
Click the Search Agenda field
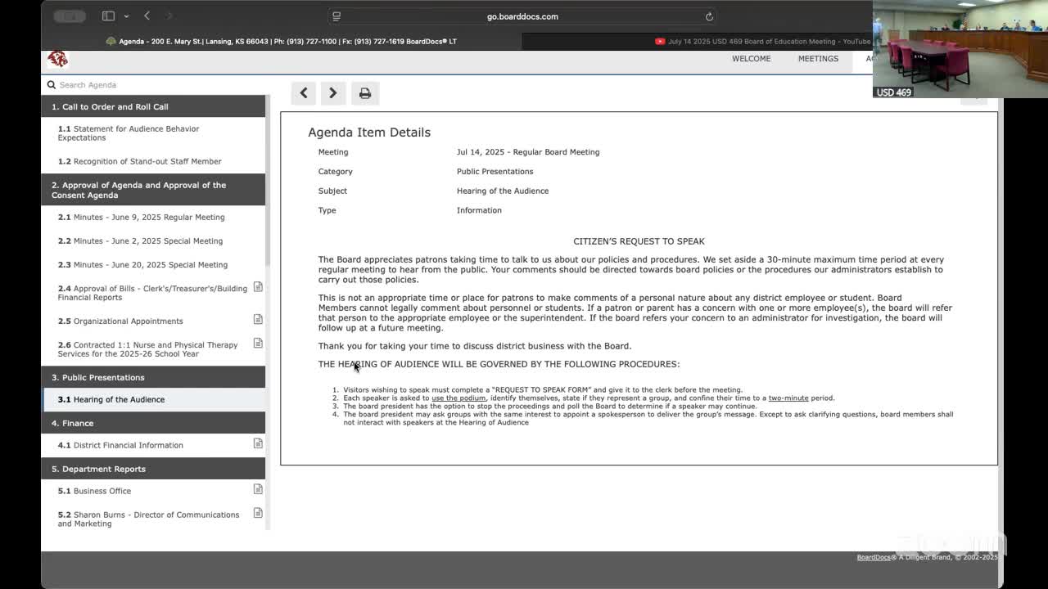click(154, 85)
